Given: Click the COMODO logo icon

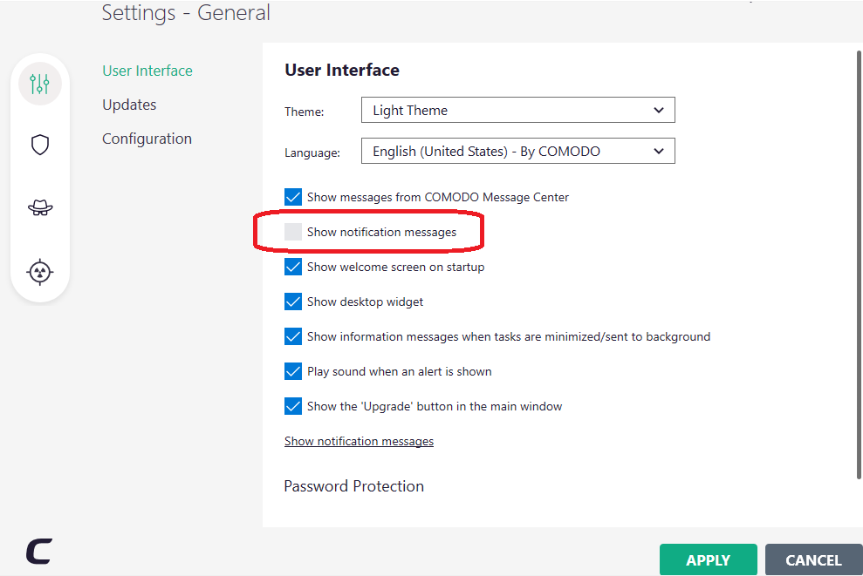Looking at the screenshot, I should click(x=38, y=551).
